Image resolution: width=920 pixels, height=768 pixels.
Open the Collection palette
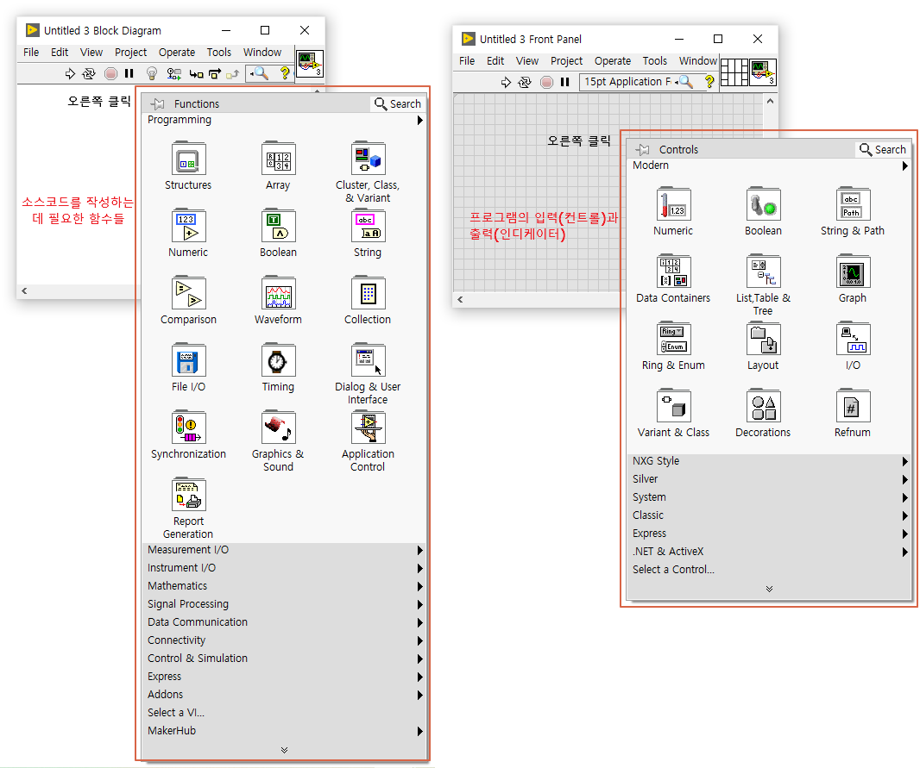coord(368,293)
